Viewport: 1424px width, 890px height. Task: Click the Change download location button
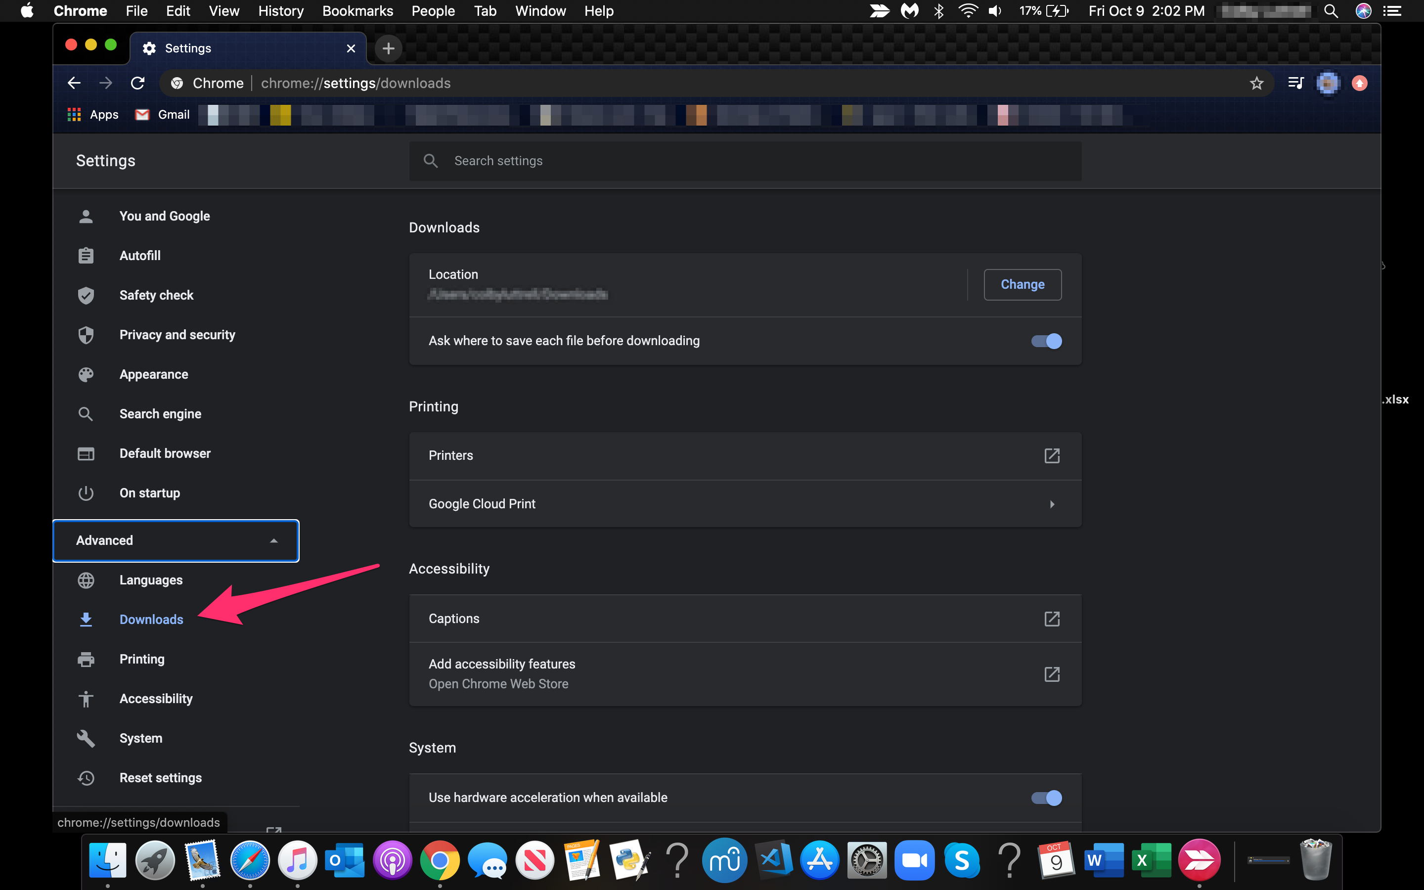coord(1022,284)
